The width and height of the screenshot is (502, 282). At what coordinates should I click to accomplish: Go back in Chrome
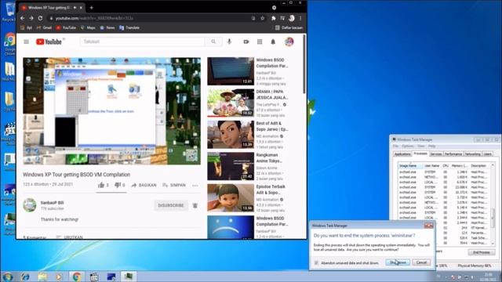point(23,18)
